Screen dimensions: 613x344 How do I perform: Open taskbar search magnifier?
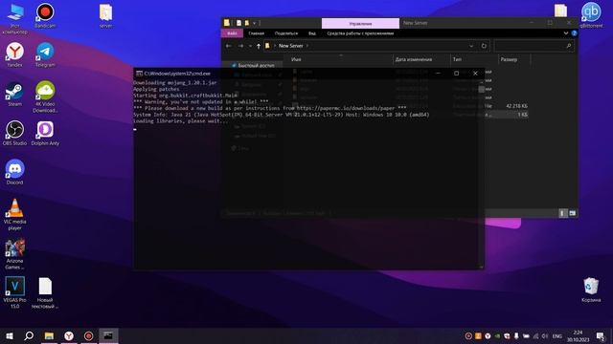click(x=29, y=335)
